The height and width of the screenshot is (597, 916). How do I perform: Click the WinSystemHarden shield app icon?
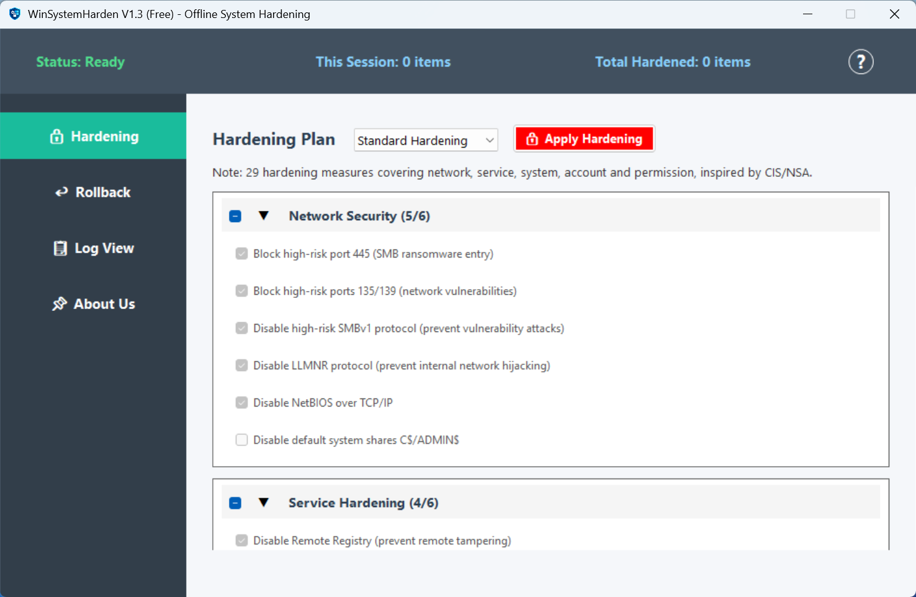(x=15, y=14)
